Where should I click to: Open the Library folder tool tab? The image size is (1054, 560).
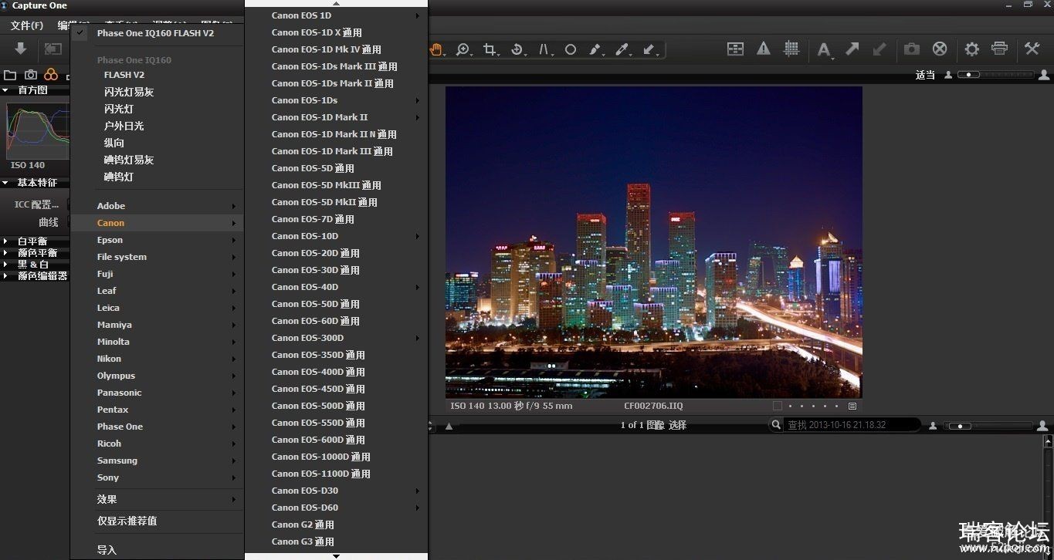[x=10, y=75]
